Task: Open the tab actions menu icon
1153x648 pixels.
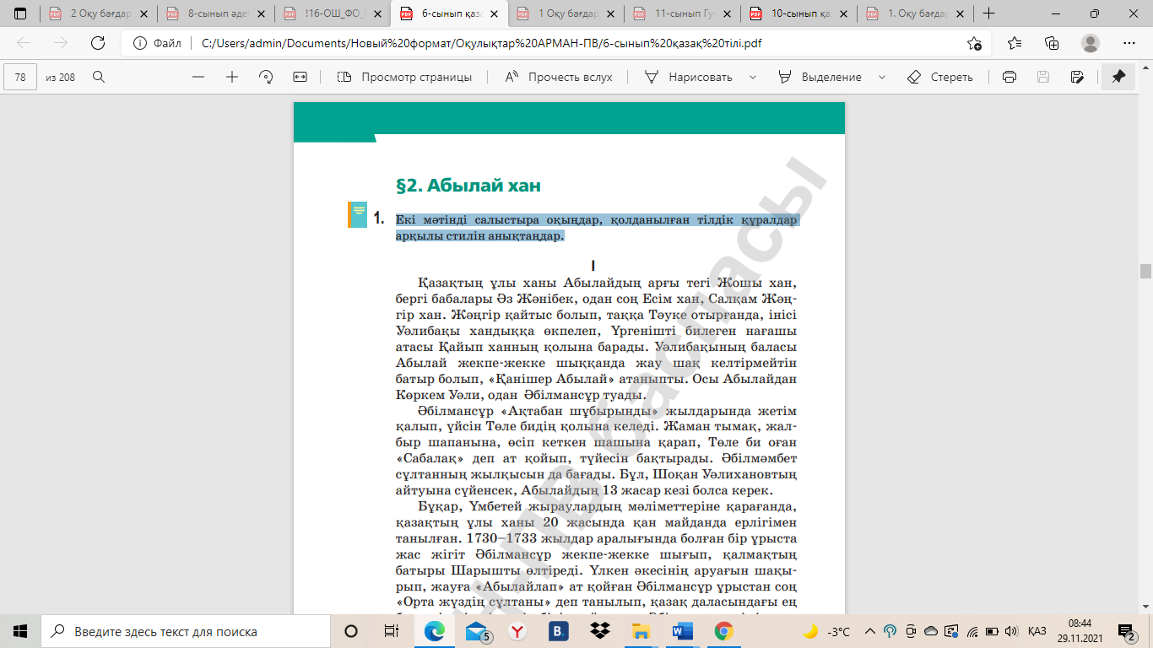Action: pos(20,13)
